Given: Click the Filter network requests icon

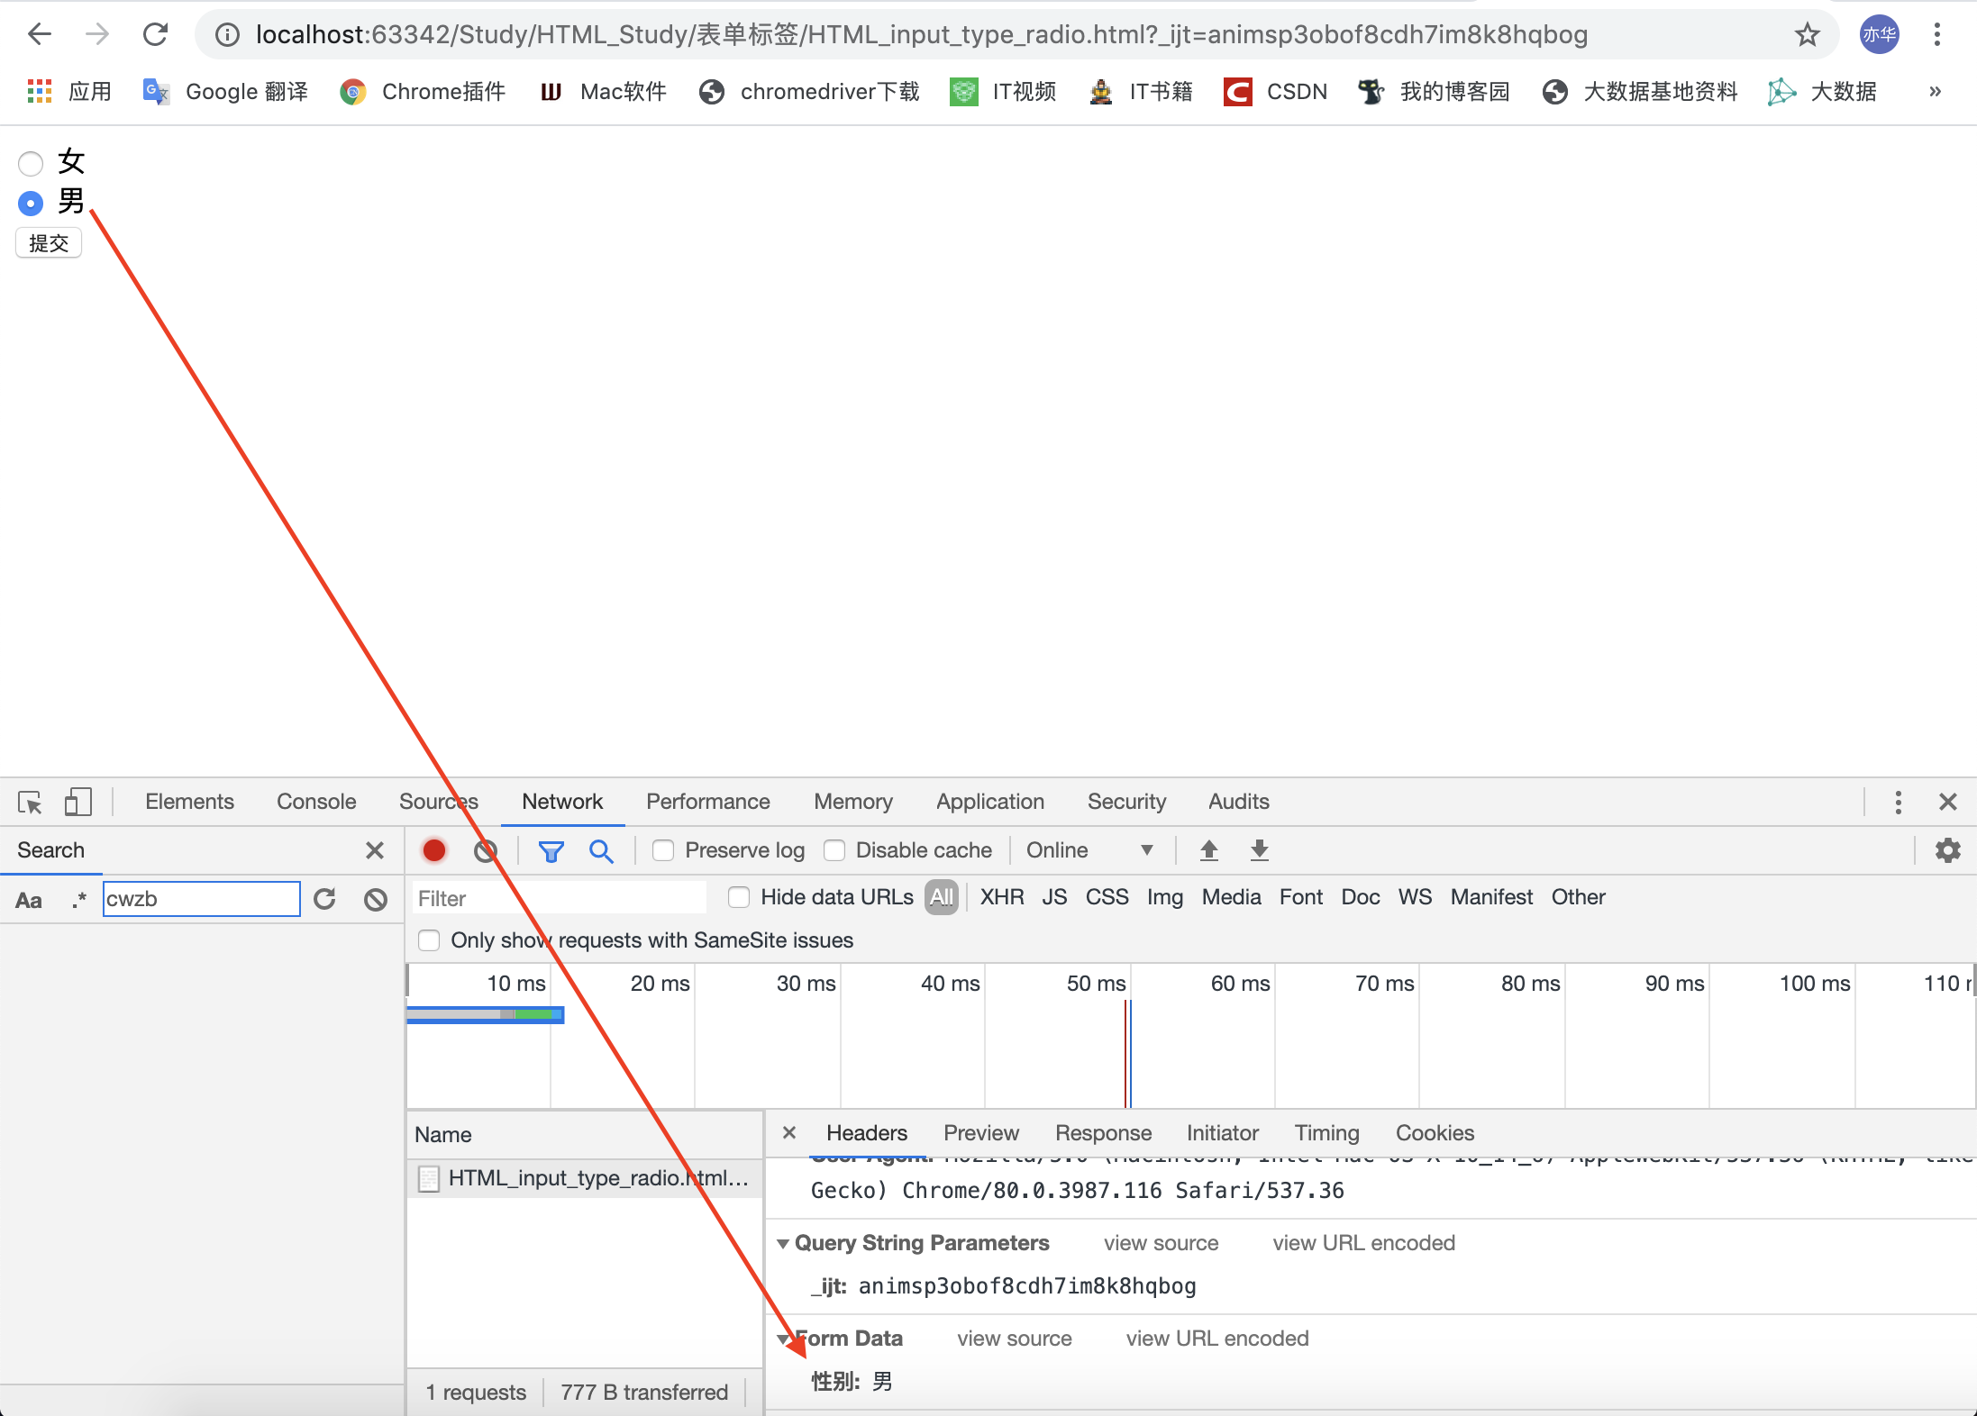Looking at the screenshot, I should pos(551,850).
